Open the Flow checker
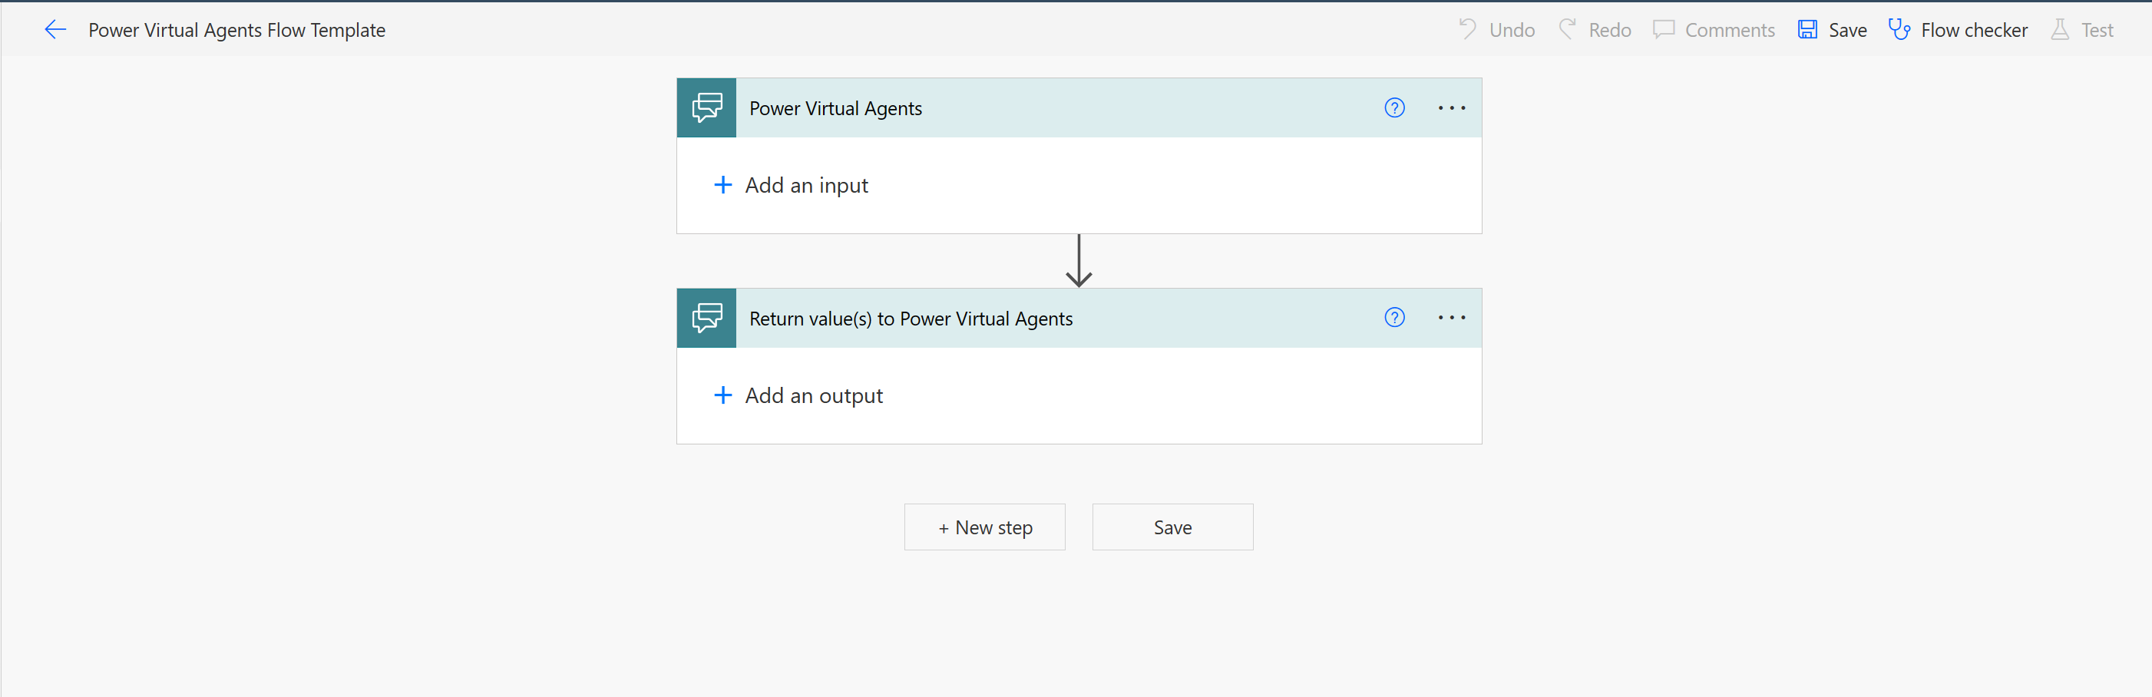2152x697 pixels. (x=1957, y=30)
